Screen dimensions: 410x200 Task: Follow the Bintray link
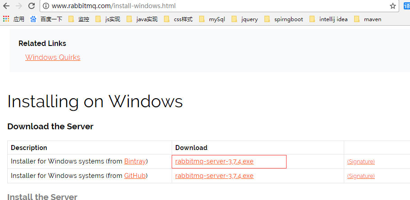click(x=135, y=161)
